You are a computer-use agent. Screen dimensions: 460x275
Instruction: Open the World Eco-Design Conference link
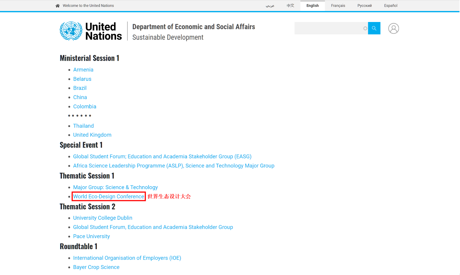109,197
